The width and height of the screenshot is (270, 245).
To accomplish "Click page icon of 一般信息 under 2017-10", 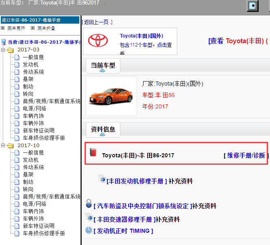I will (17, 152).
